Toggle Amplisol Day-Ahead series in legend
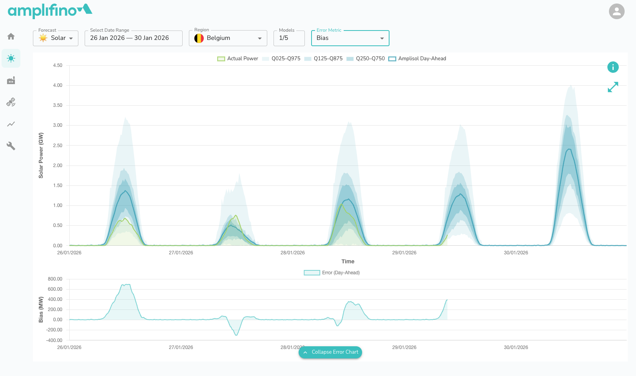The image size is (636, 376). (417, 59)
